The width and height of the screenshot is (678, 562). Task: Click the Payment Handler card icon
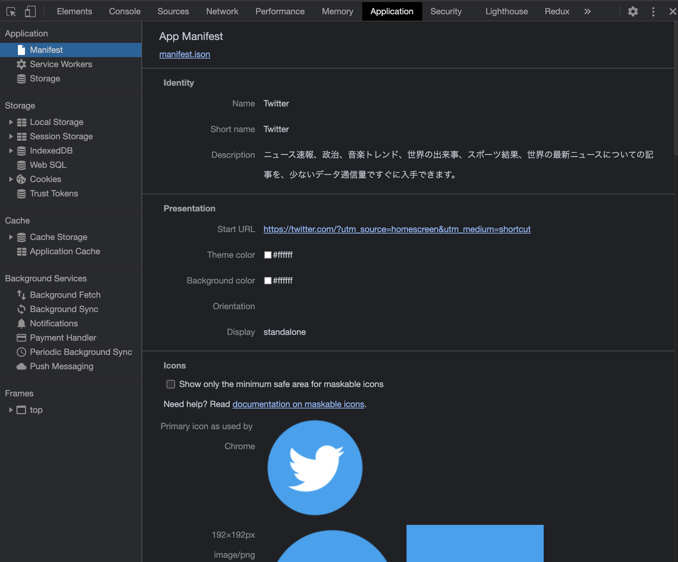point(21,338)
